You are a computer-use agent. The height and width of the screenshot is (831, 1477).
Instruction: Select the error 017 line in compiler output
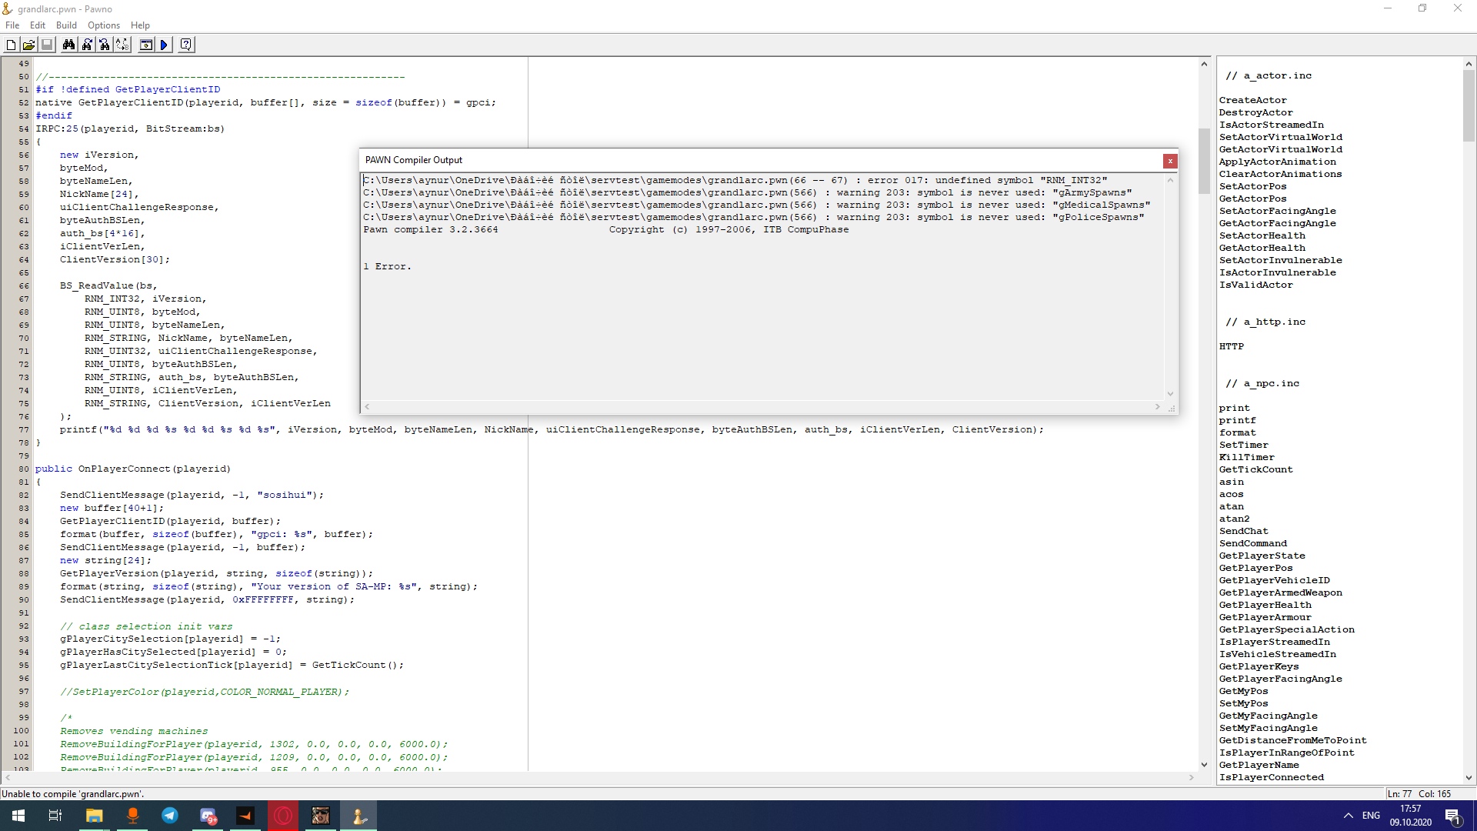[x=735, y=180]
